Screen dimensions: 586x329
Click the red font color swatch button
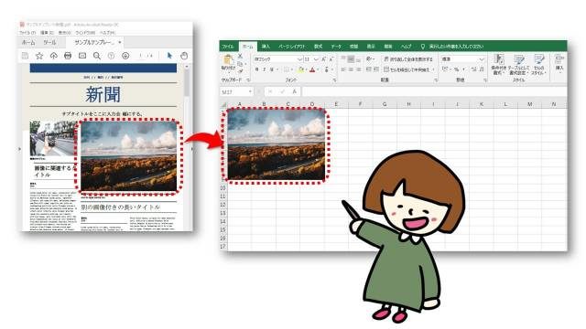(x=312, y=69)
